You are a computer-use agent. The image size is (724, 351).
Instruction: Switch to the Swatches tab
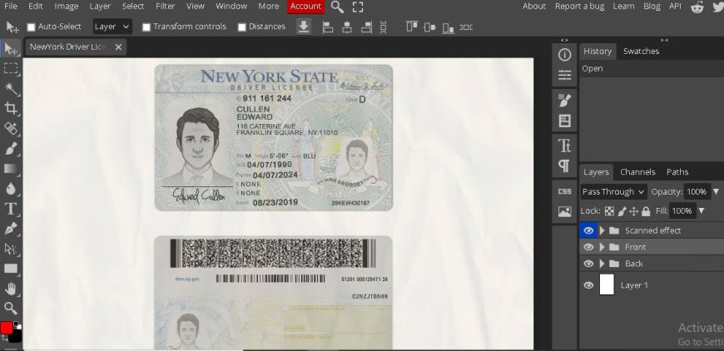(641, 52)
